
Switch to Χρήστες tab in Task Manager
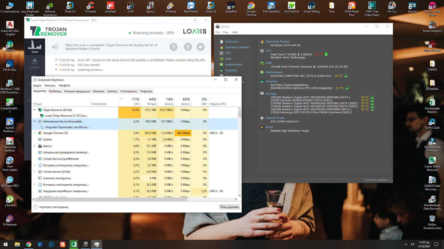tap(112, 91)
